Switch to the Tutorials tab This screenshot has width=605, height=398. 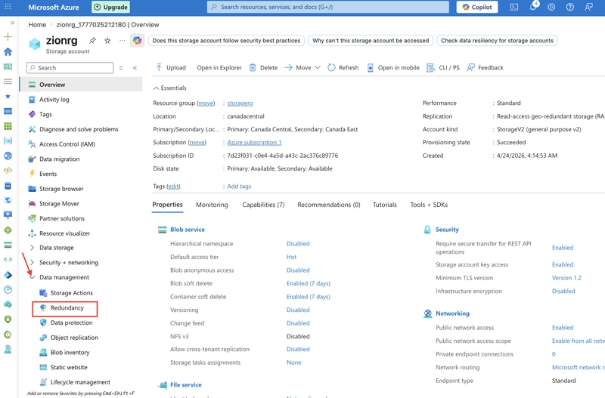coord(385,205)
